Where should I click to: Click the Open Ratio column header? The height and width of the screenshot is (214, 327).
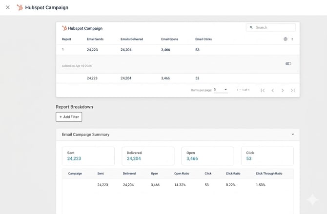pyautogui.click(x=182, y=174)
